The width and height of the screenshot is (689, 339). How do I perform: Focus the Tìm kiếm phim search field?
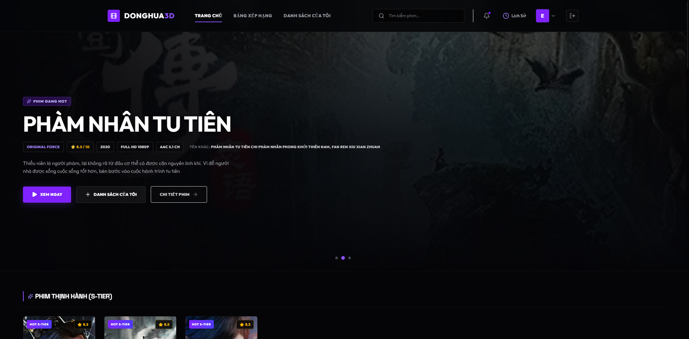coord(418,16)
